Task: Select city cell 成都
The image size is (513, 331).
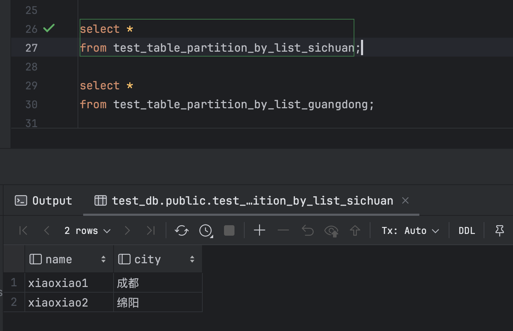Action: point(158,283)
